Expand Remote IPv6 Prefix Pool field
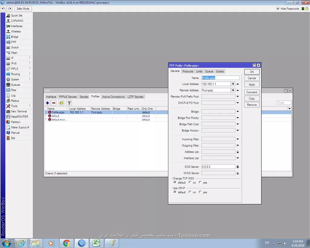Viewport: 310px width, 248px height. pos(238,97)
